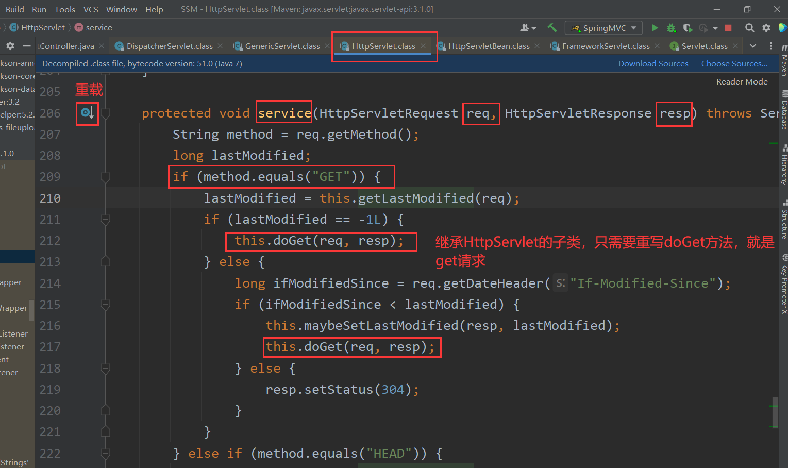Collapse the service method fold at line 206
Screen dimensions: 788x468
click(x=106, y=113)
